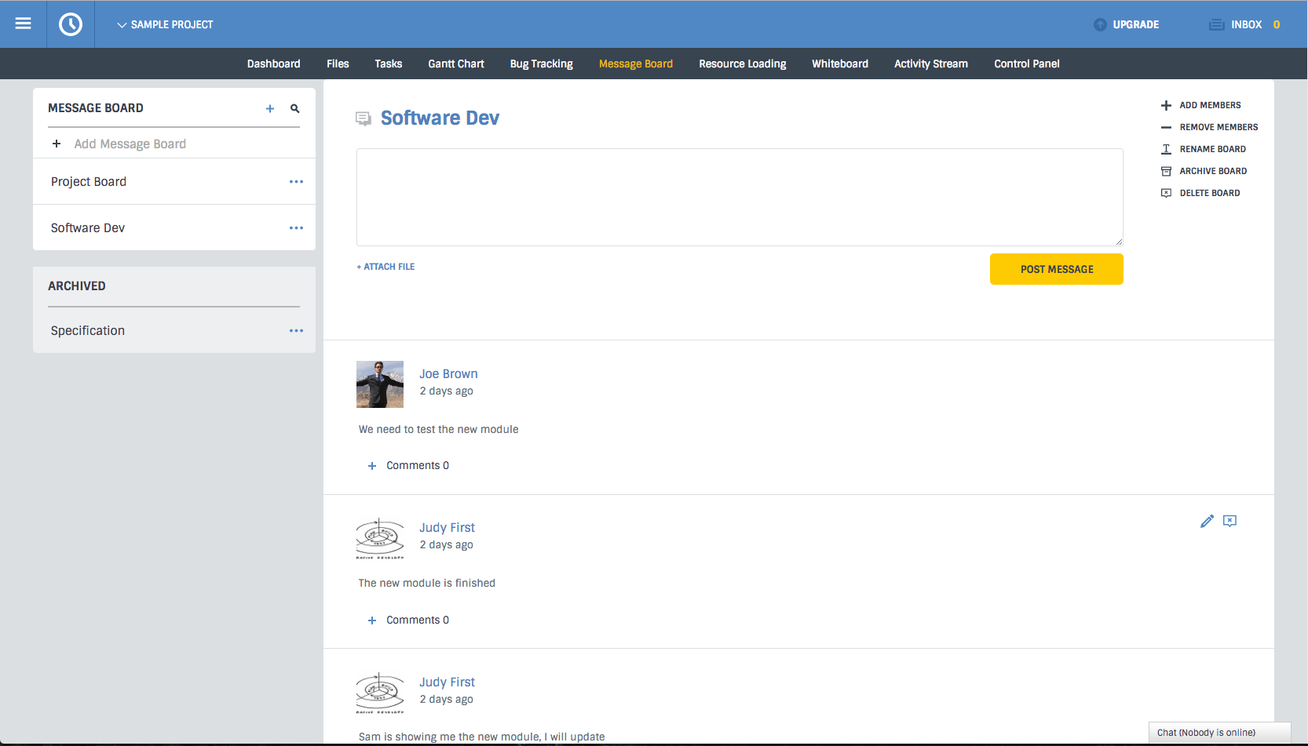This screenshot has width=1308, height=746.
Task: Open Judy First link on 'new module is finished'
Action: (447, 528)
